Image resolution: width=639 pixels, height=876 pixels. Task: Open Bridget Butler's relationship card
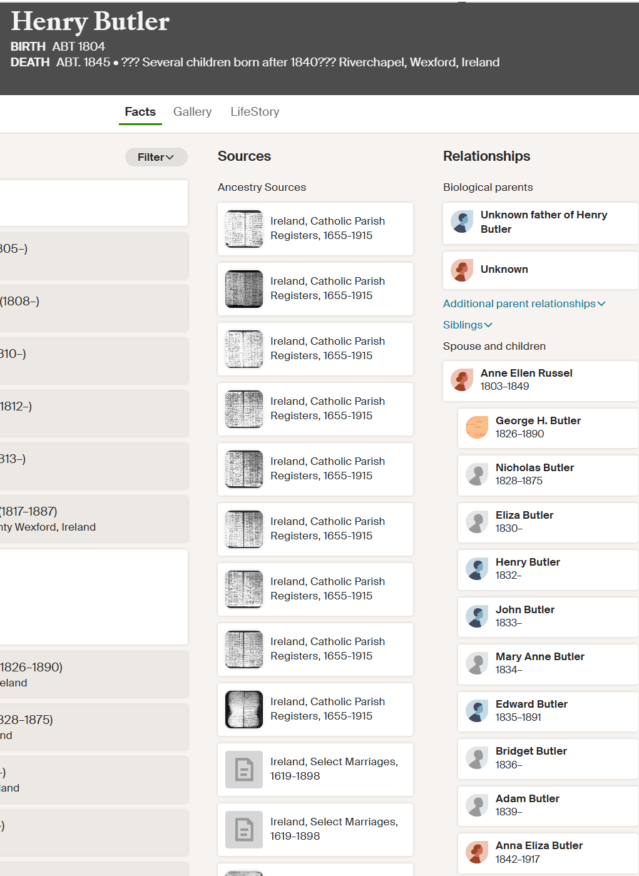pyautogui.click(x=548, y=759)
